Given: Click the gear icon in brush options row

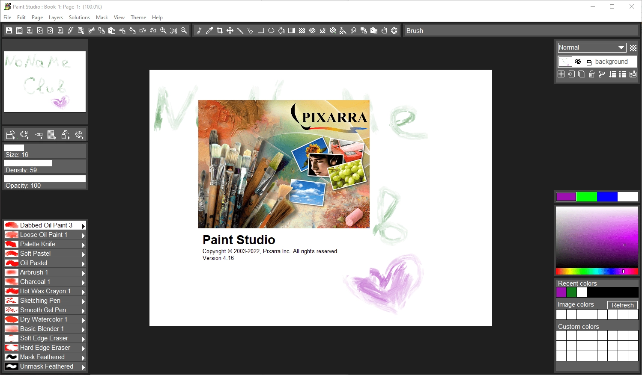Looking at the screenshot, I should click(x=79, y=135).
